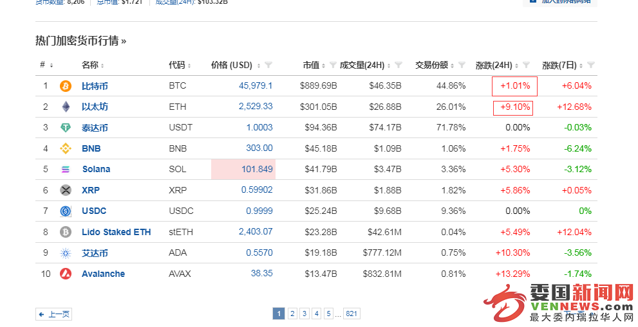Jump to last page 821

pyautogui.click(x=352, y=314)
